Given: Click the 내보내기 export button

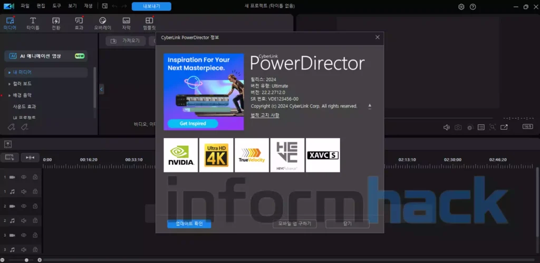Looking at the screenshot, I should [x=151, y=6].
